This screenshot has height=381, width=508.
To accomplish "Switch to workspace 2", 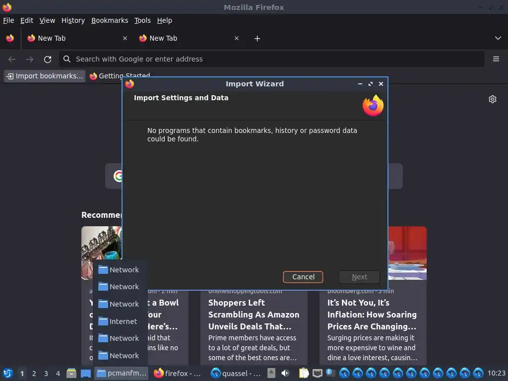I will (x=34, y=374).
